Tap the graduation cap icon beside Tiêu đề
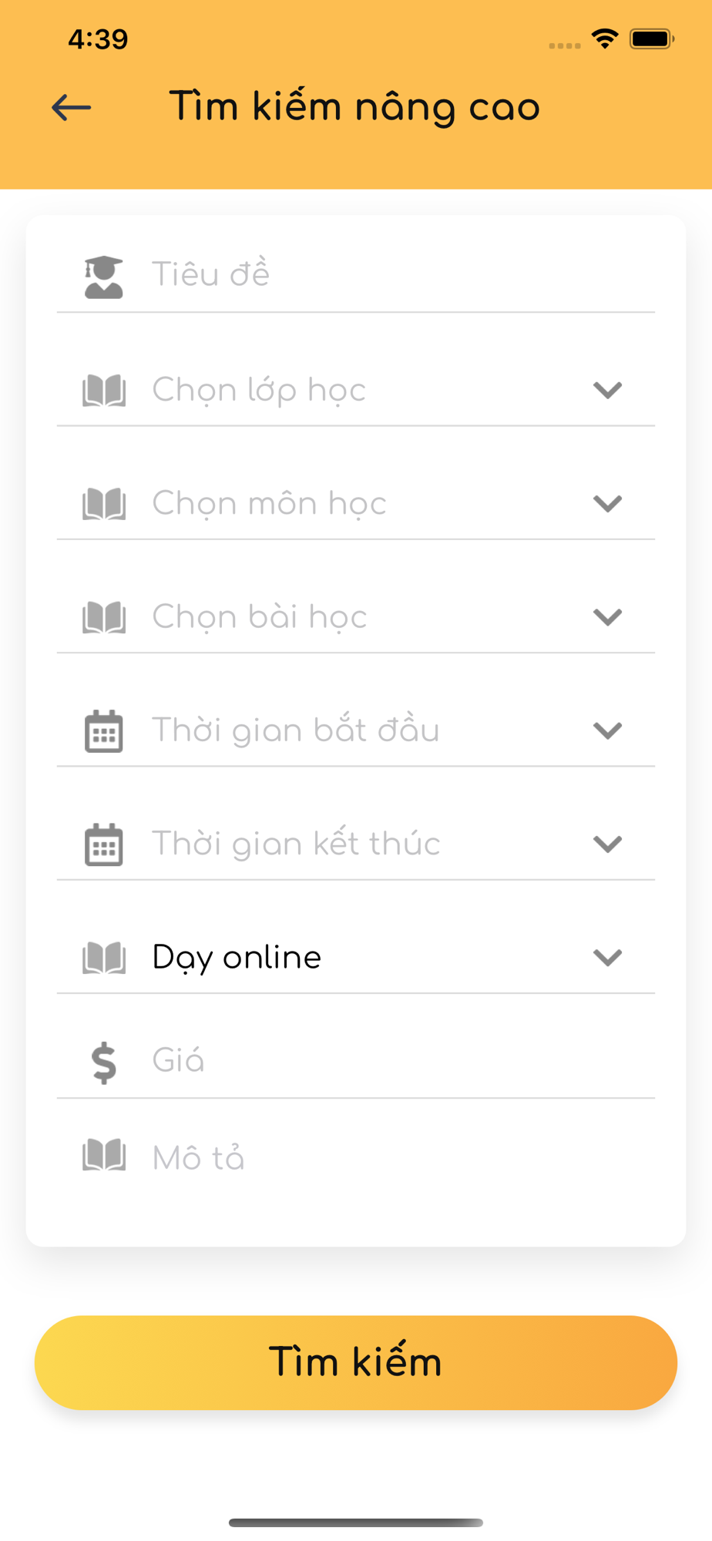The width and height of the screenshot is (712, 1541). (x=104, y=277)
